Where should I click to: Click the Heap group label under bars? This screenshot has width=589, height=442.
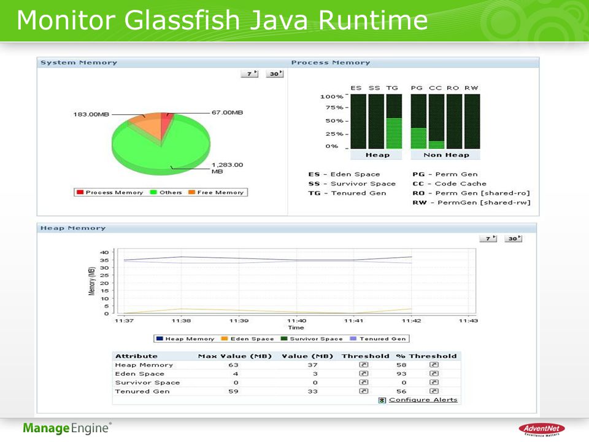376,155
